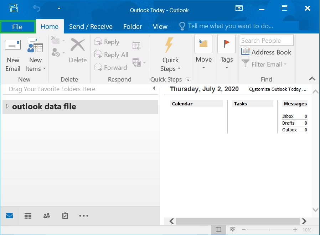This screenshot has width=320, height=235.
Task: Collapse the folder pane arrow
Action: (154, 88)
